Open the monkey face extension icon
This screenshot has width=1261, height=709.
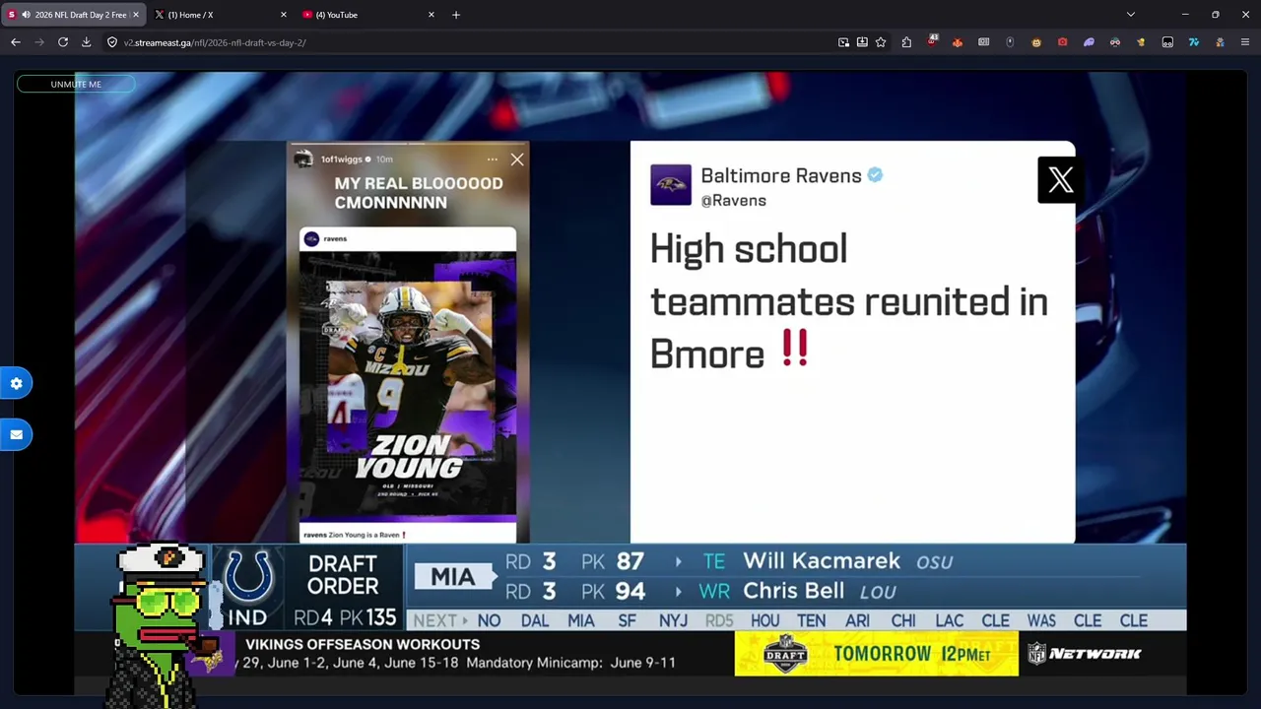coord(1036,42)
